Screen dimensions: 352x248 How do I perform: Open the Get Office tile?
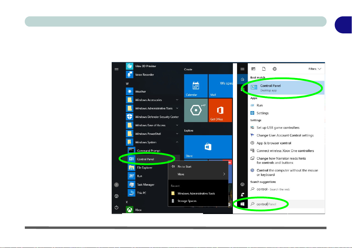point(220,110)
